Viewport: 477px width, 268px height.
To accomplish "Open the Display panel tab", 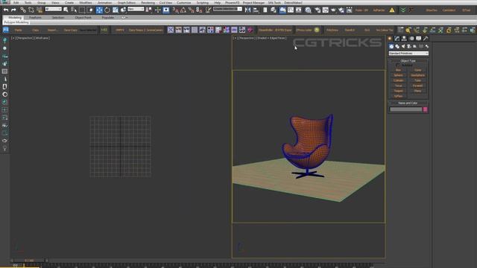I will pyautogui.click(x=419, y=39).
